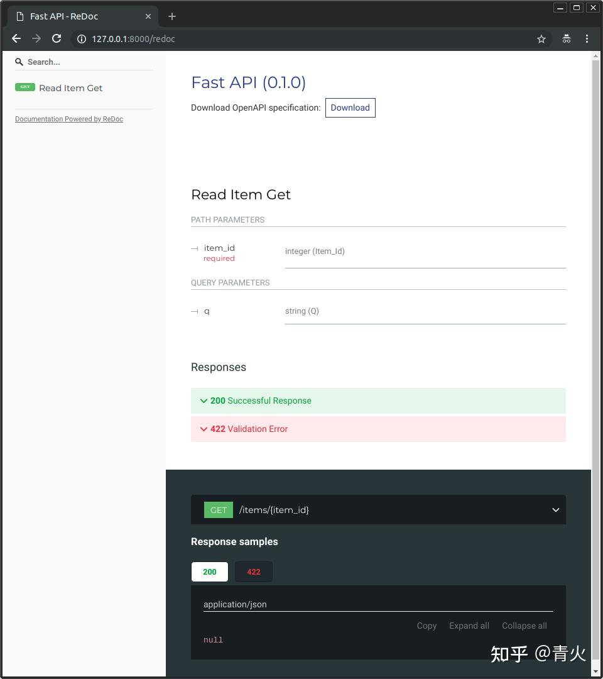Viewport: 603px width, 679px height.
Task: Click the back navigation arrow
Action: (16, 38)
